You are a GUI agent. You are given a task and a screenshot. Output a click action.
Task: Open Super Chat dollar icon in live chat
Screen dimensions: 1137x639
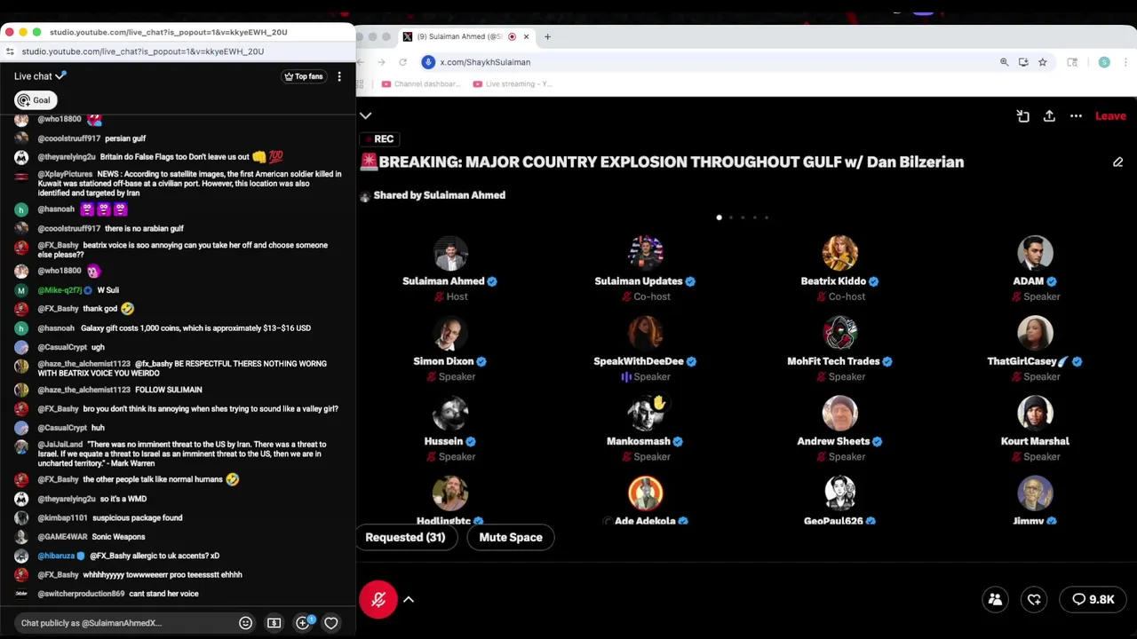tap(274, 623)
